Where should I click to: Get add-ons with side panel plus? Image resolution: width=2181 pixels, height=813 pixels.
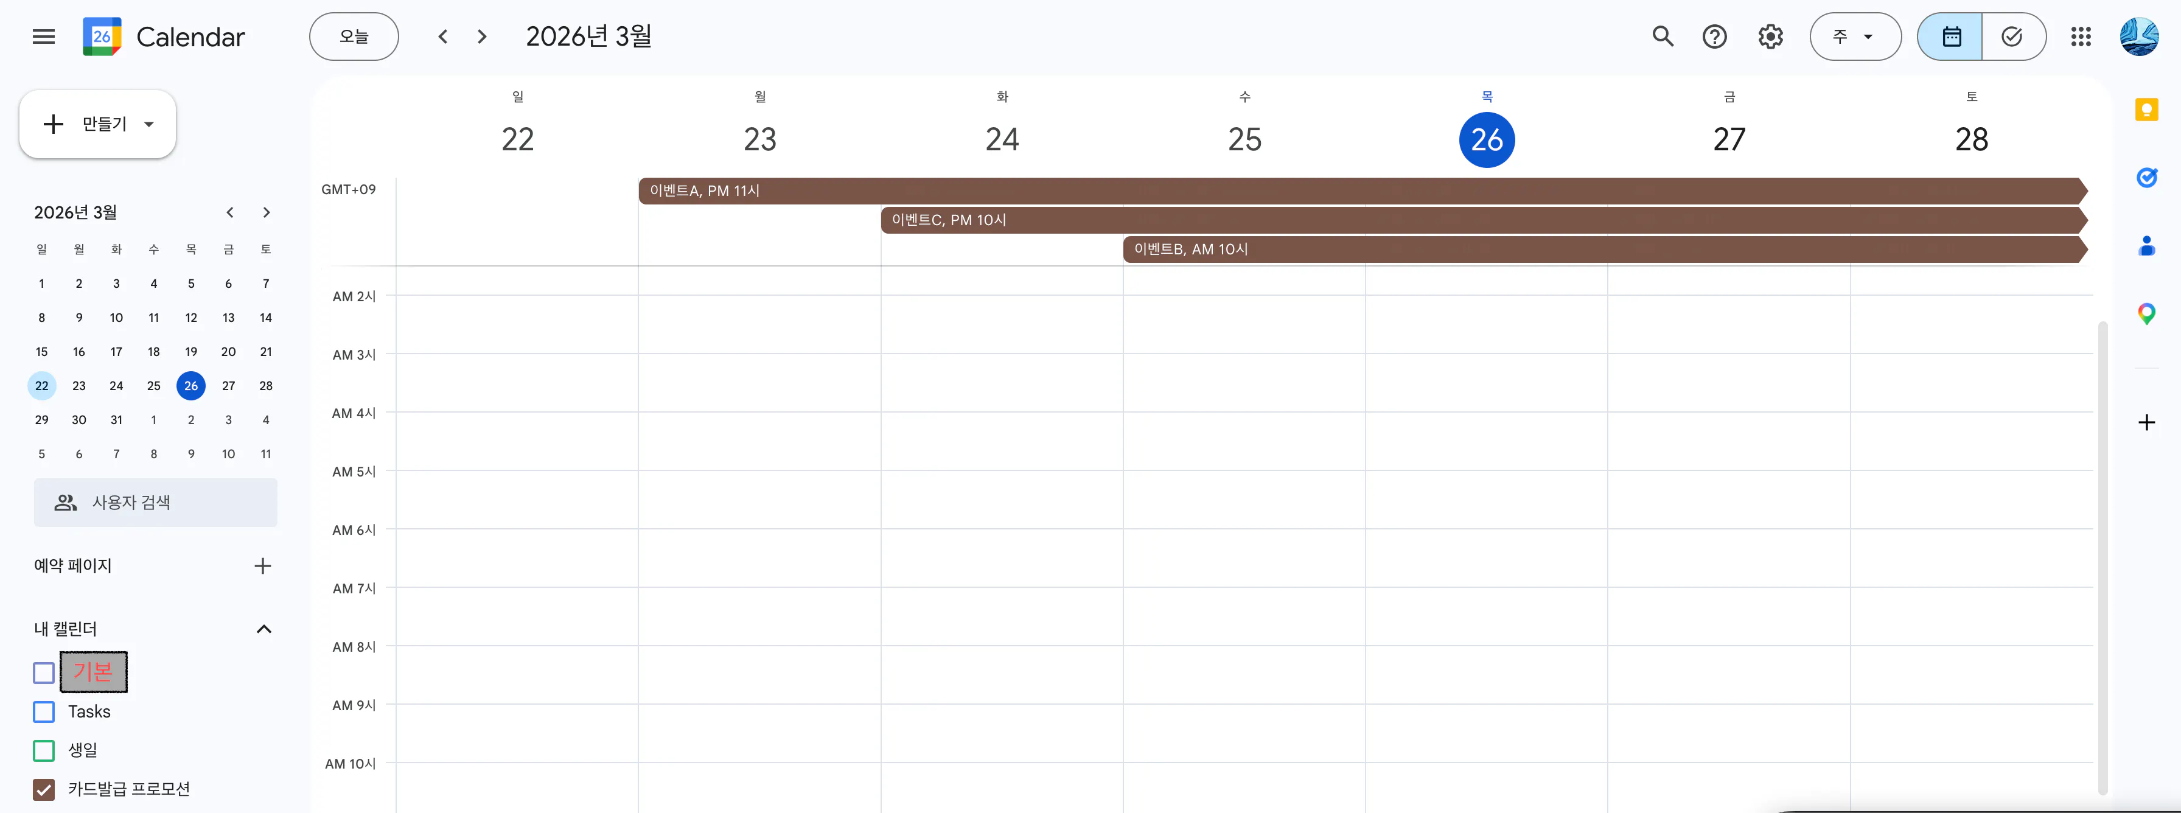2146,422
